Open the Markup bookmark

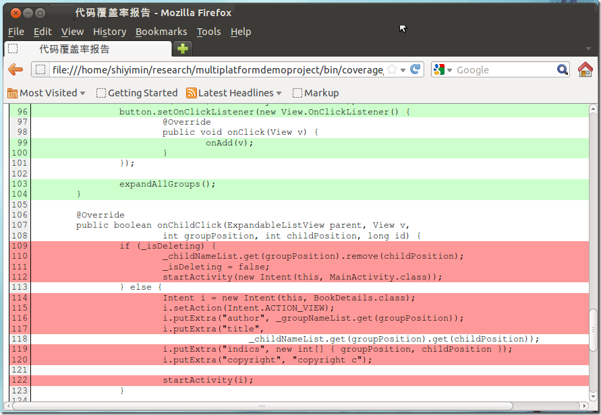[316, 93]
